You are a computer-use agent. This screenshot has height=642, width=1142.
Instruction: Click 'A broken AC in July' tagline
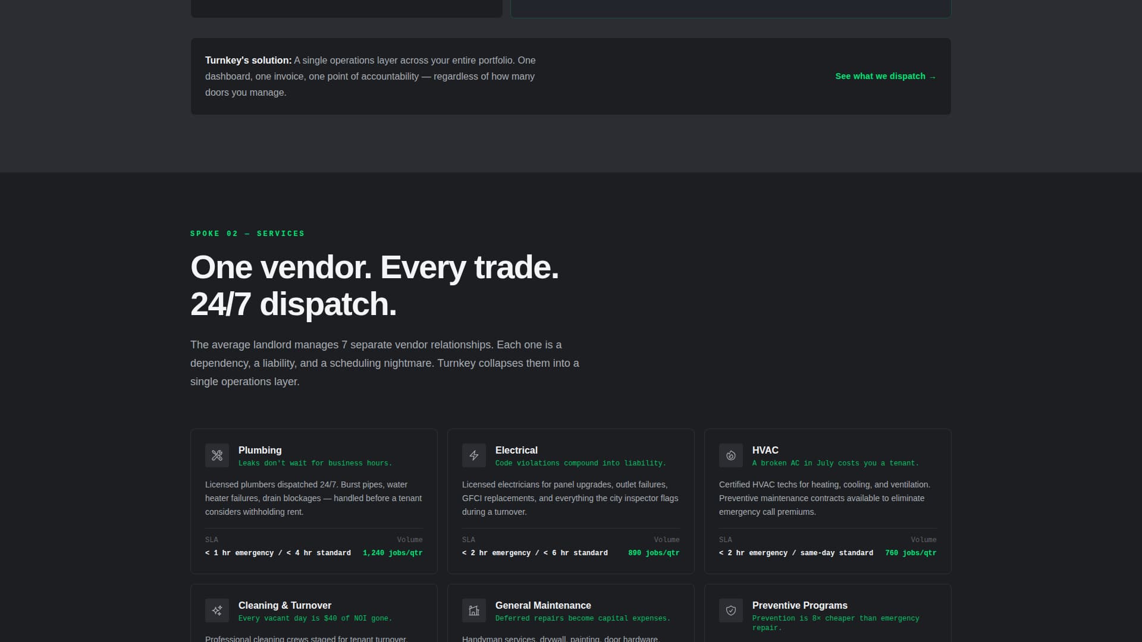coord(835,463)
